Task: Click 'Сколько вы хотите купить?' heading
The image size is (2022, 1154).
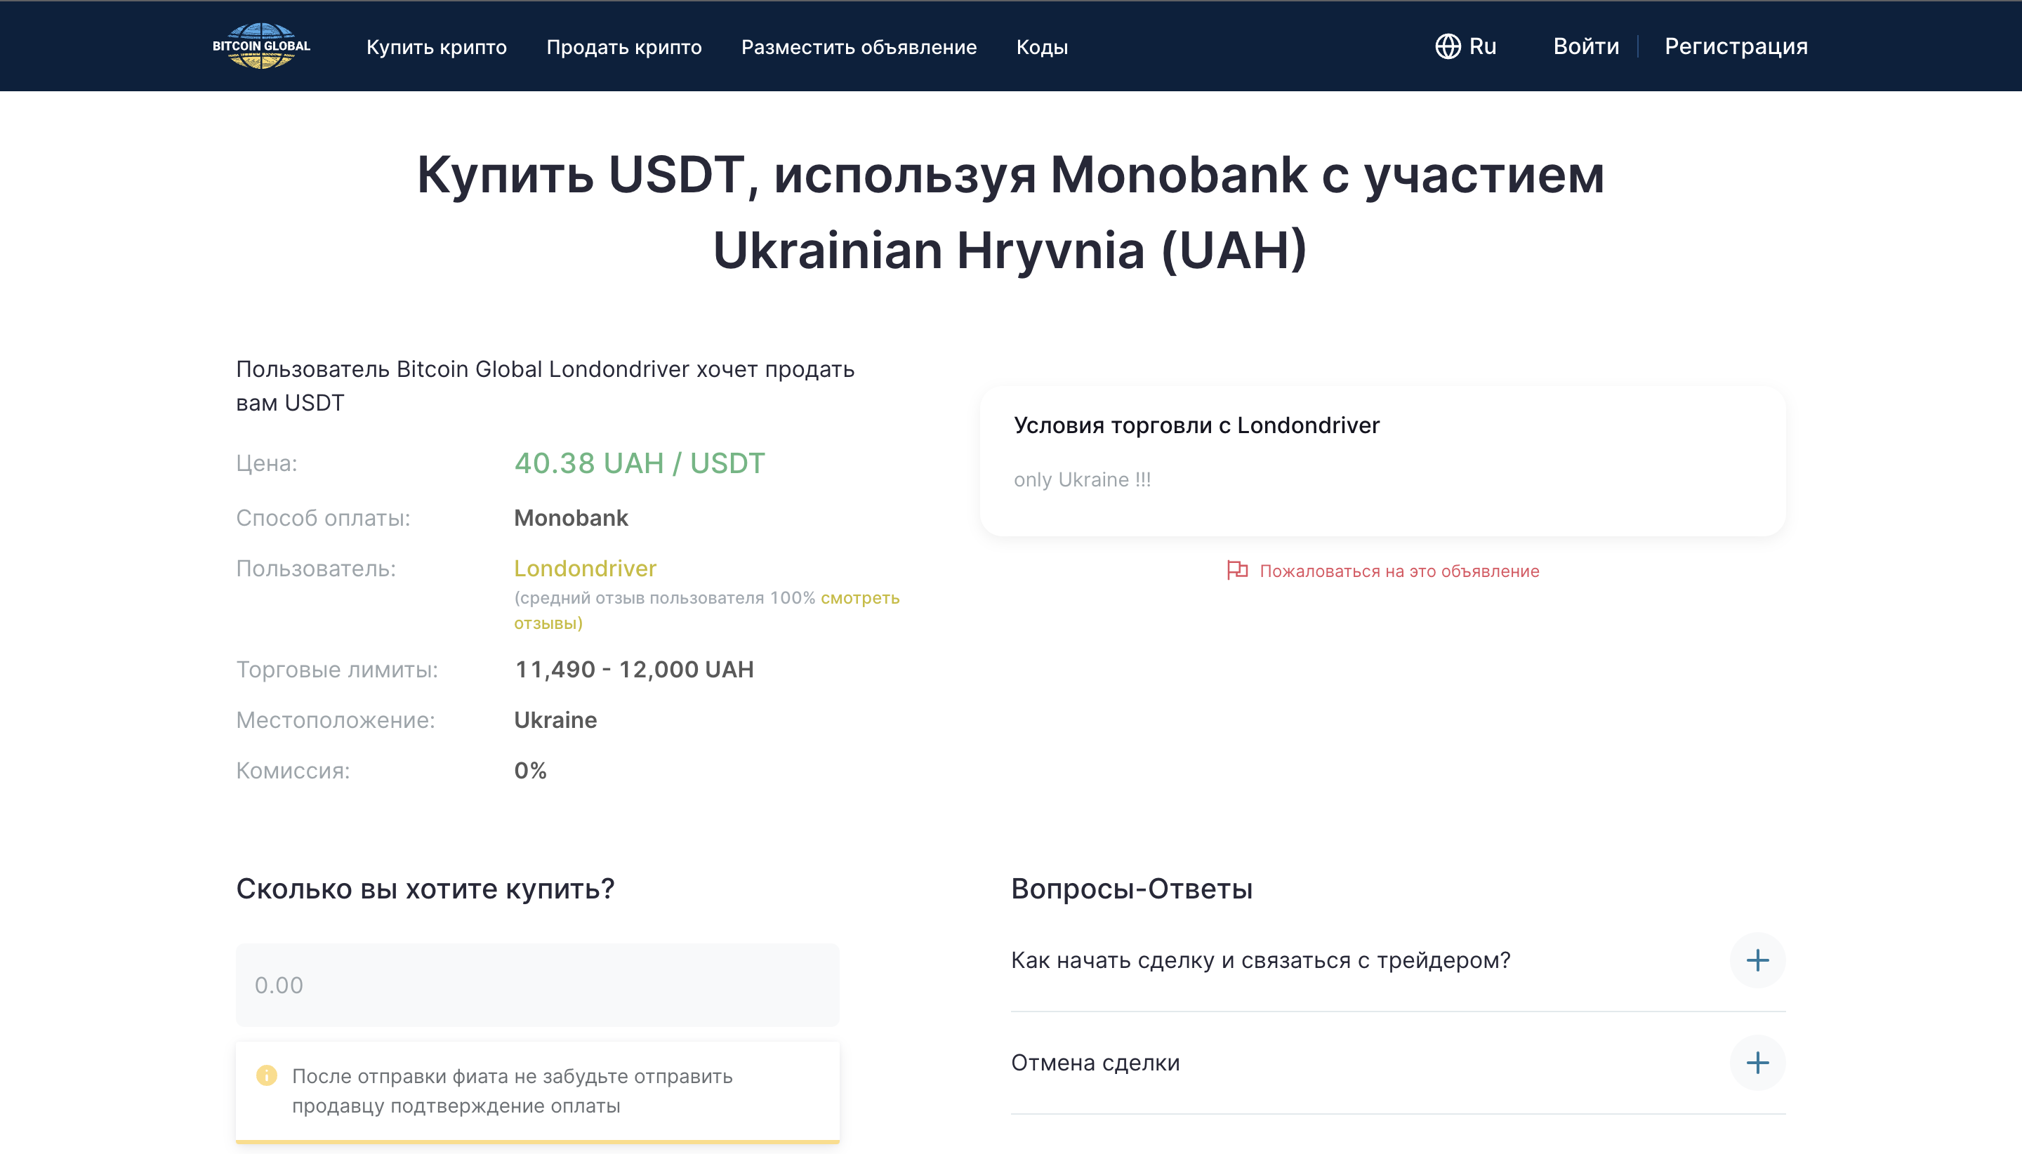Action: point(425,889)
